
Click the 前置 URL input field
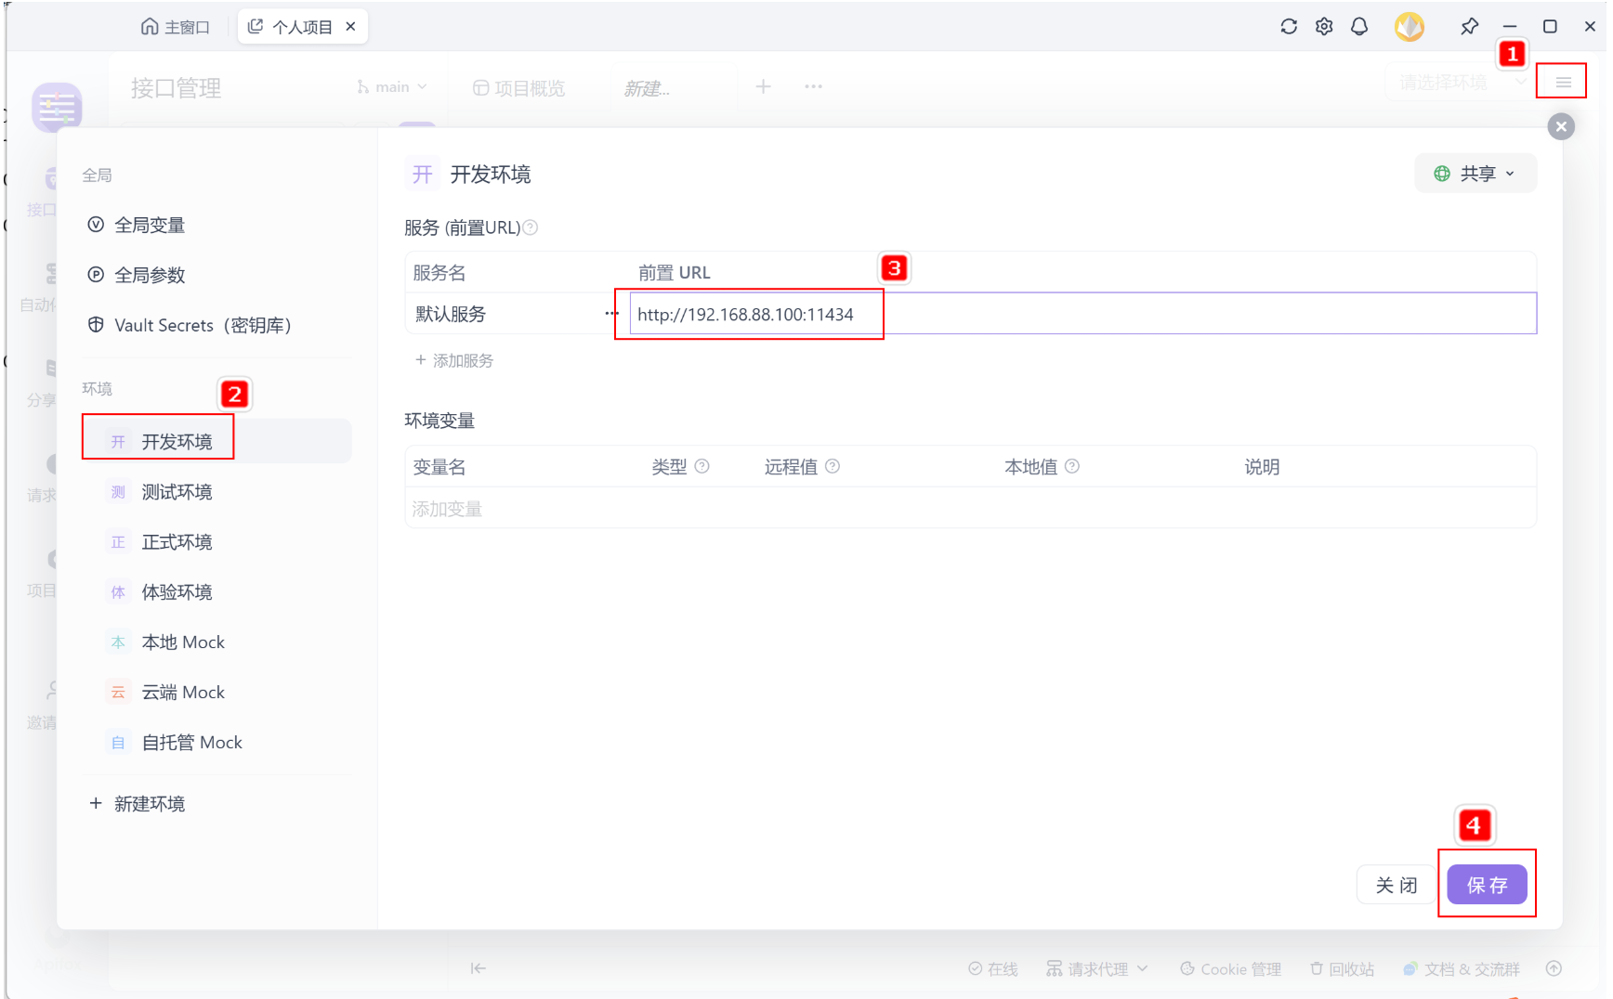click(x=1082, y=314)
